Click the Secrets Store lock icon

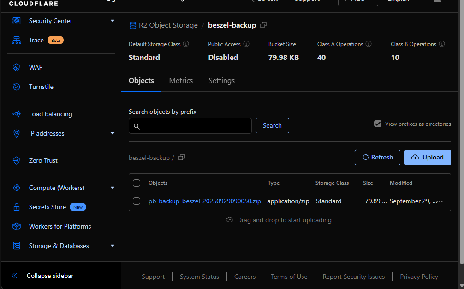pos(17,207)
